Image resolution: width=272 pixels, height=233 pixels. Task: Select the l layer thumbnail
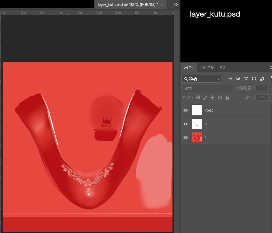[x=197, y=137]
